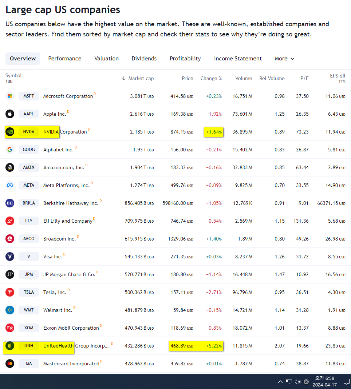Click the Exxon Mobil logo icon
The image size is (351, 389).
(x=10, y=328)
